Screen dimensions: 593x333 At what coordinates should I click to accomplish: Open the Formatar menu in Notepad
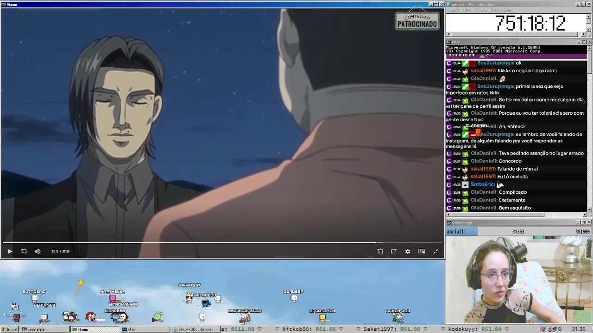[x=481, y=10]
